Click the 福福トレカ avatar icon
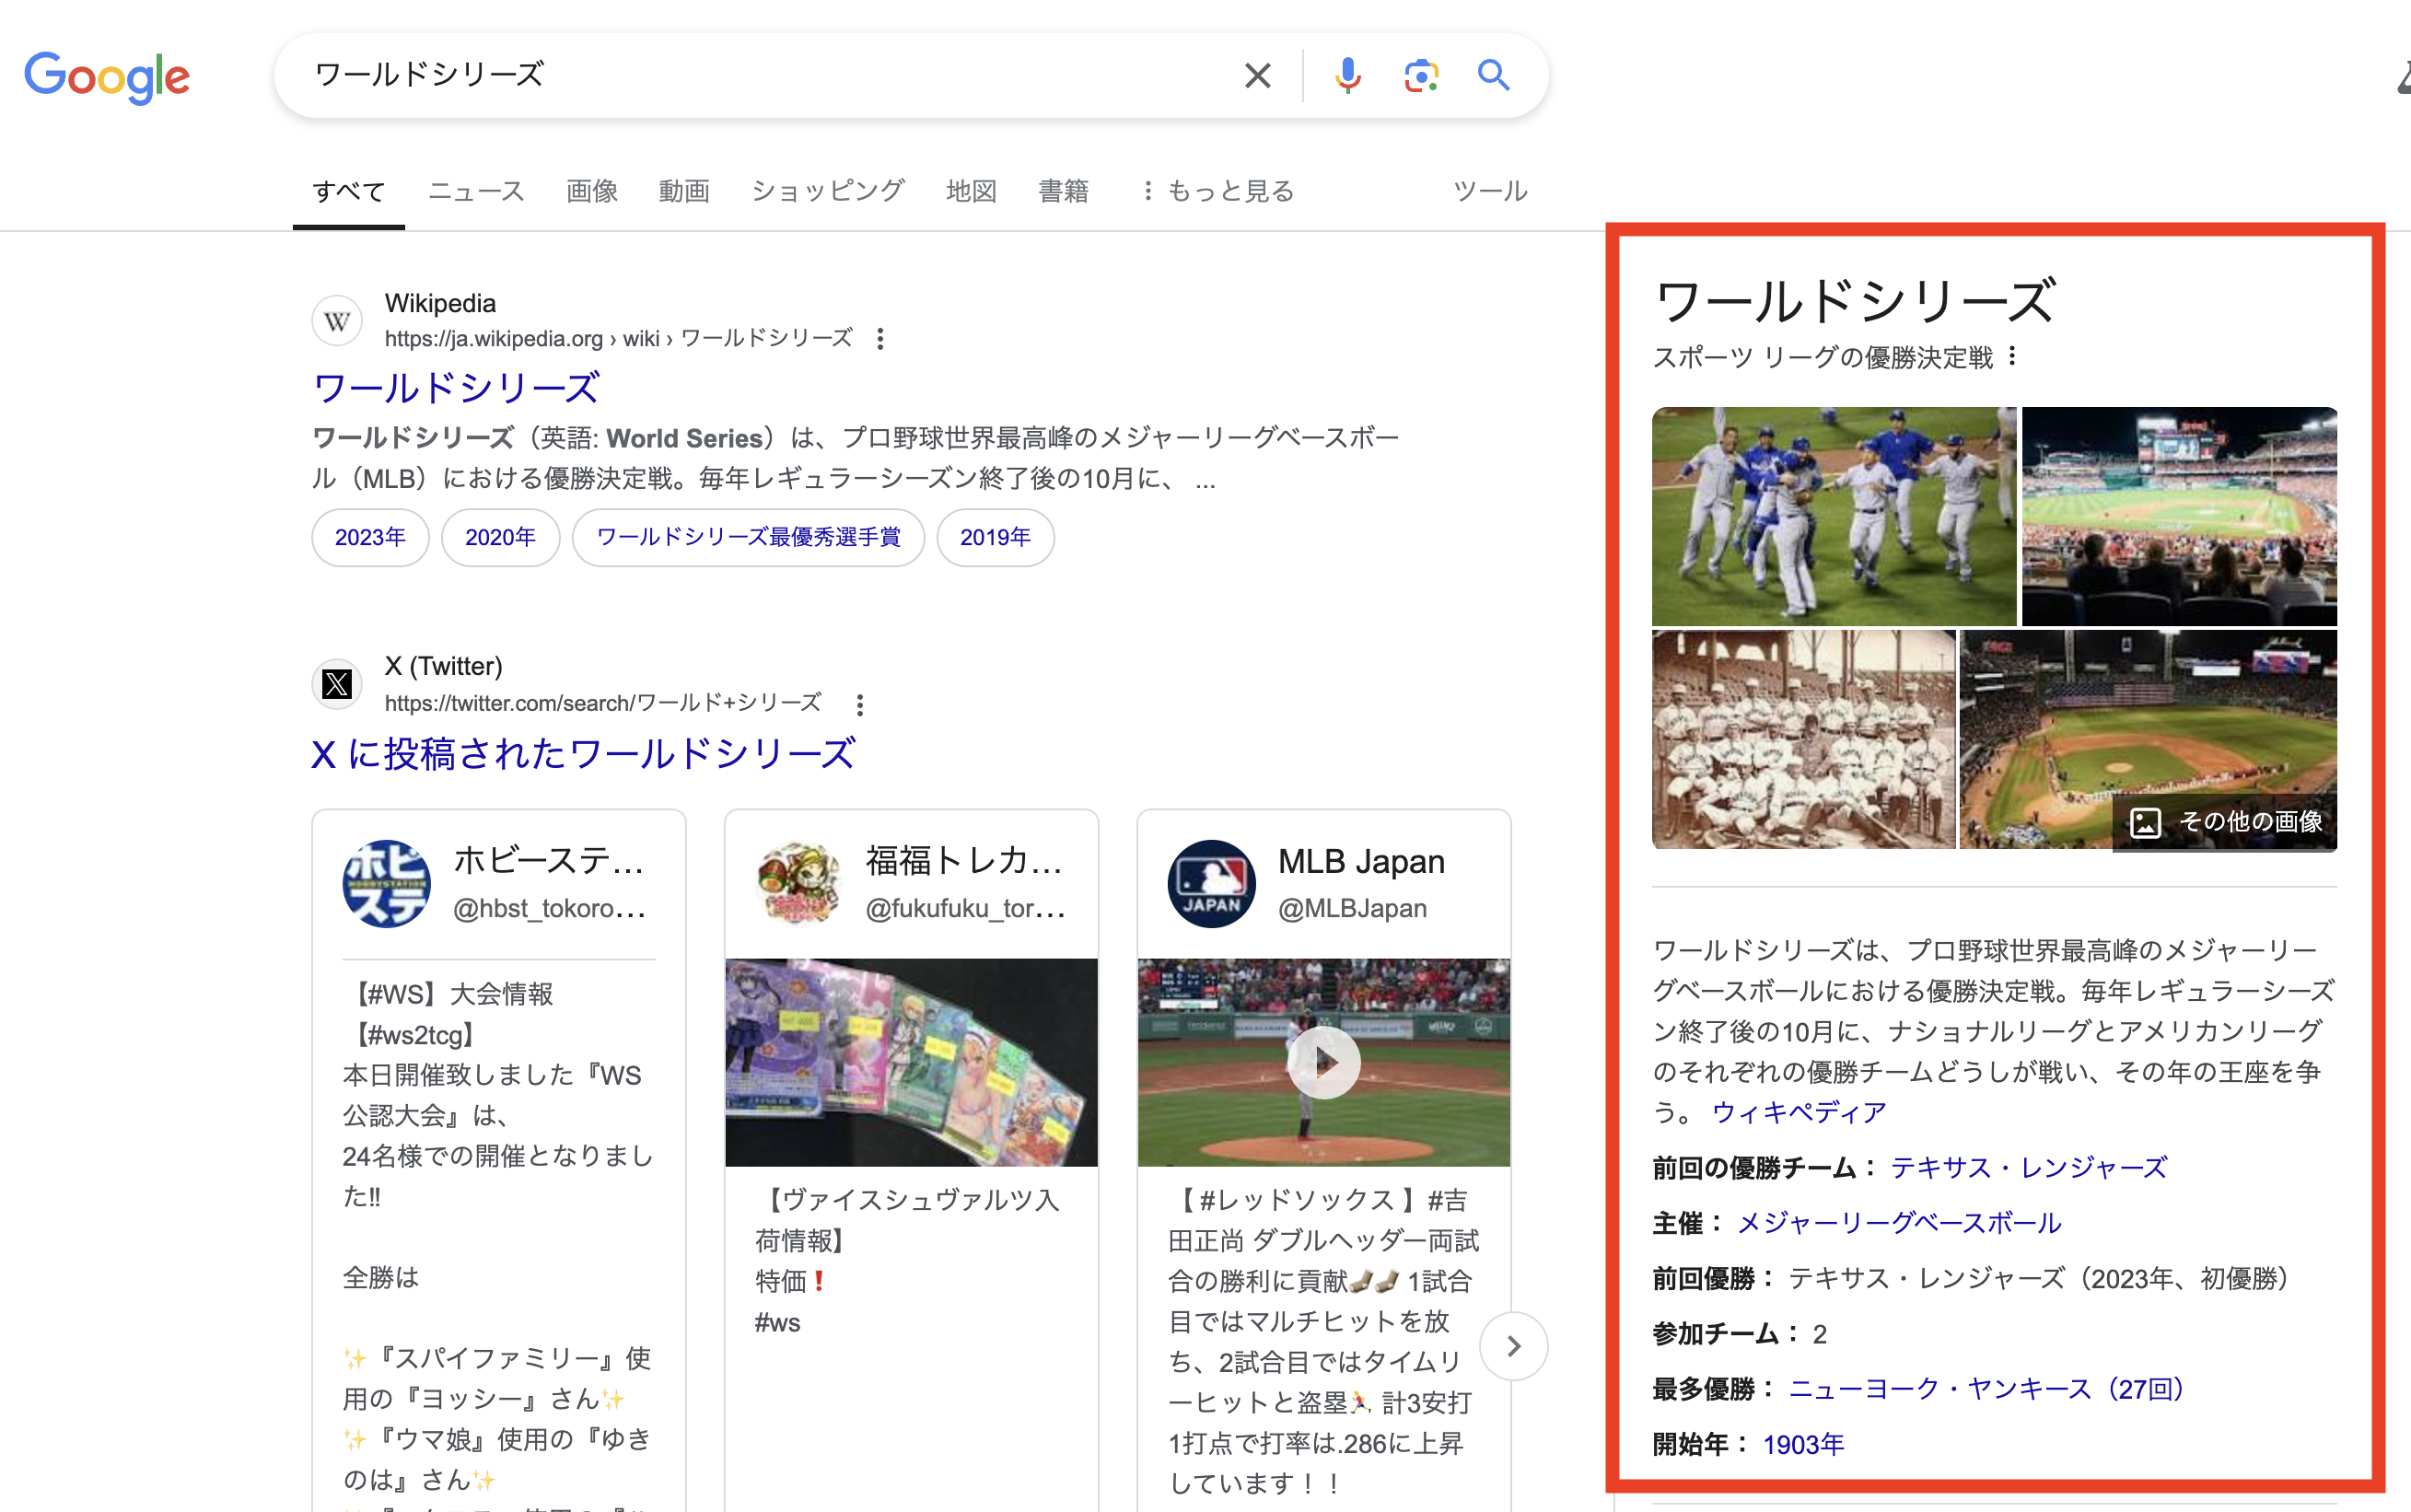Screen dimensions: 2411x1512 (799, 884)
